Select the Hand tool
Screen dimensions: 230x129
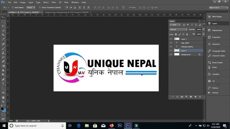[3, 97]
